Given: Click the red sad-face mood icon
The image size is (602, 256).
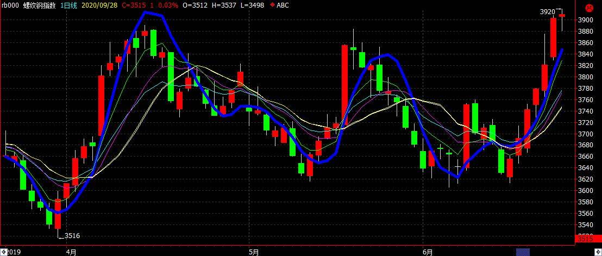Looking at the screenshot, I should pyautogui.click(x=588, y=7).
